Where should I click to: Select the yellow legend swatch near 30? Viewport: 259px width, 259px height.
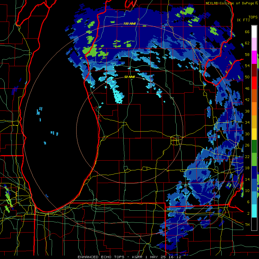(254, 134)
